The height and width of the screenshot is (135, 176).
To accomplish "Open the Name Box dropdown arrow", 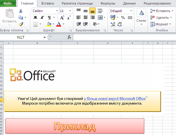I will 44,37.
